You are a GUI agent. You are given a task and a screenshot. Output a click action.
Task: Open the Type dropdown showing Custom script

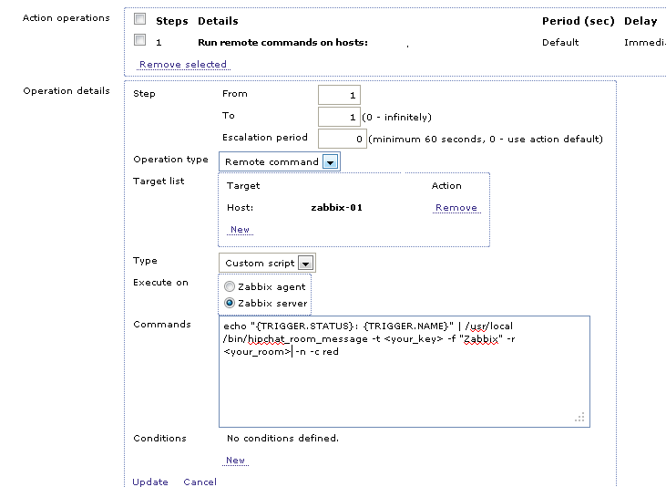(x=267, y=263)
